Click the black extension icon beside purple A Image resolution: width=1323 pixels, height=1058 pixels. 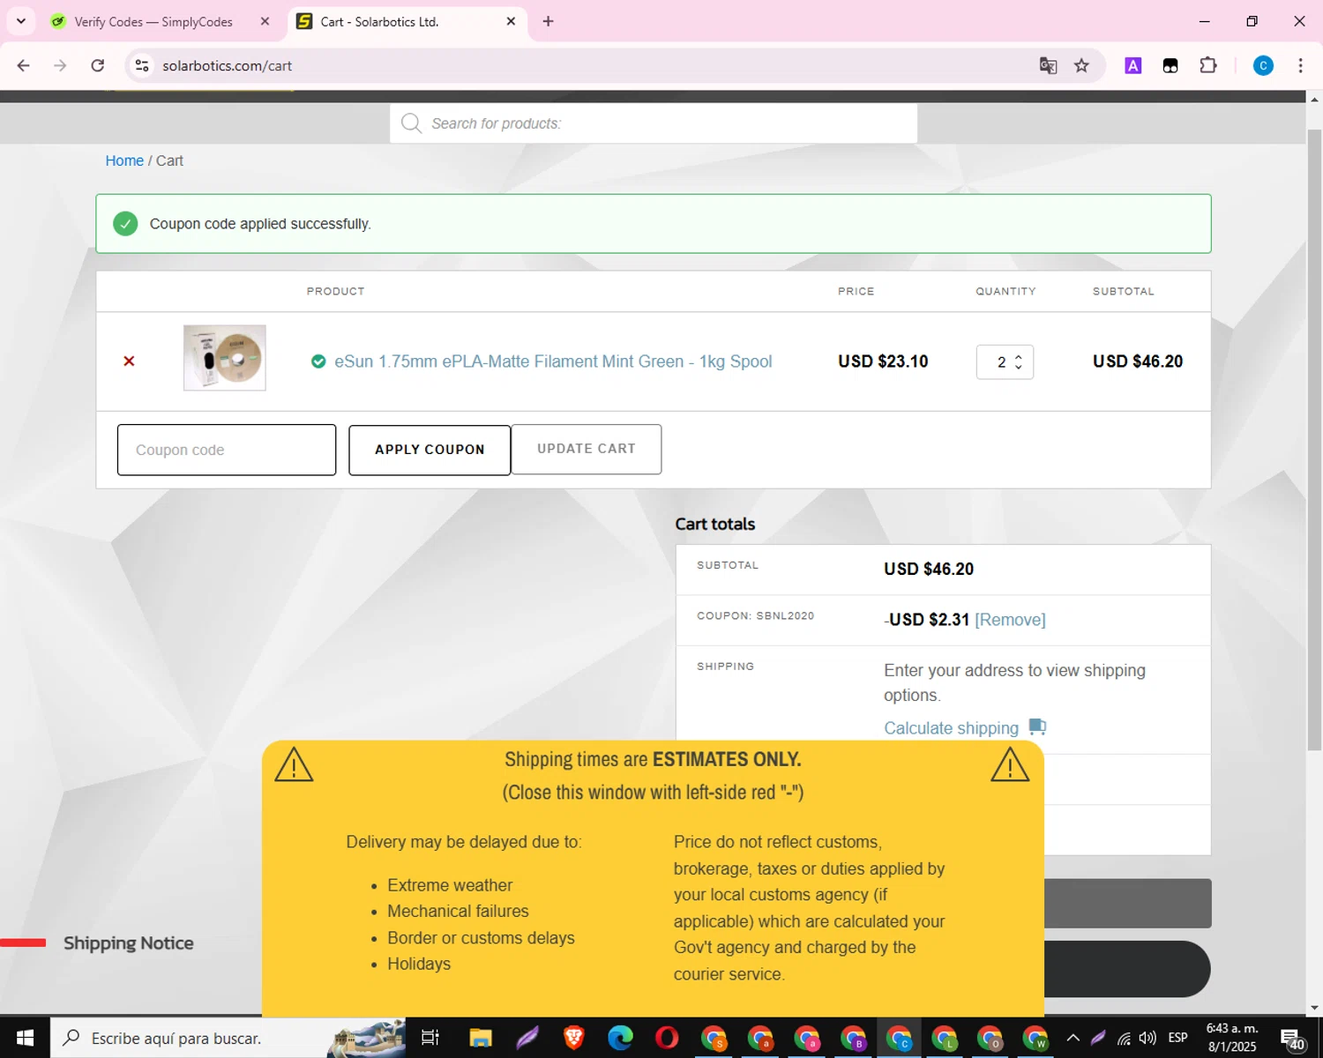coord(1170,65)
